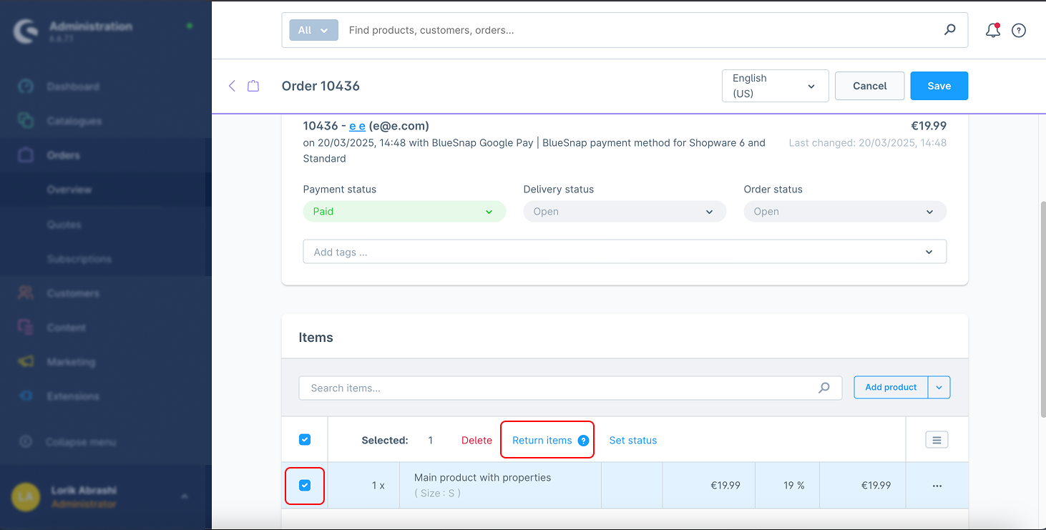Click the magnifier in Search items field
1046x530 pixels.
(x=824, y=388)
